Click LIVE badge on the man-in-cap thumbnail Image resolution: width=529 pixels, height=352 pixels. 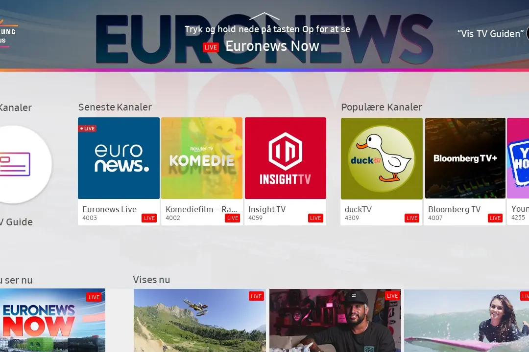tap(392, 296)
